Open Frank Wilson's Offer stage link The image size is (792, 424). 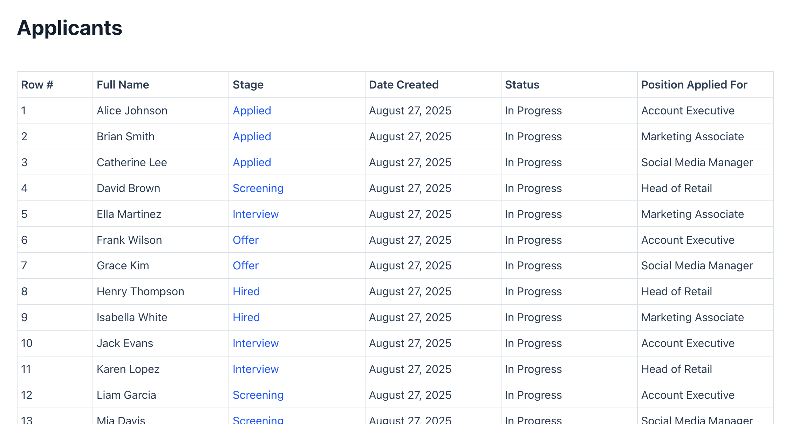click(246, 240)
